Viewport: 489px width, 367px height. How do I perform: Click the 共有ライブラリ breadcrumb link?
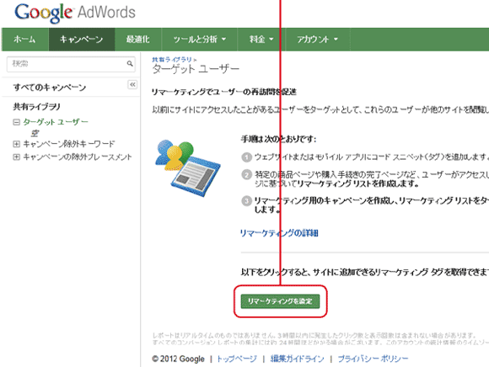(172, 59)
